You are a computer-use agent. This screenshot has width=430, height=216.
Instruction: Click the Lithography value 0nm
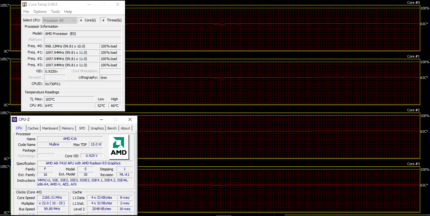[x=110, y=78]
